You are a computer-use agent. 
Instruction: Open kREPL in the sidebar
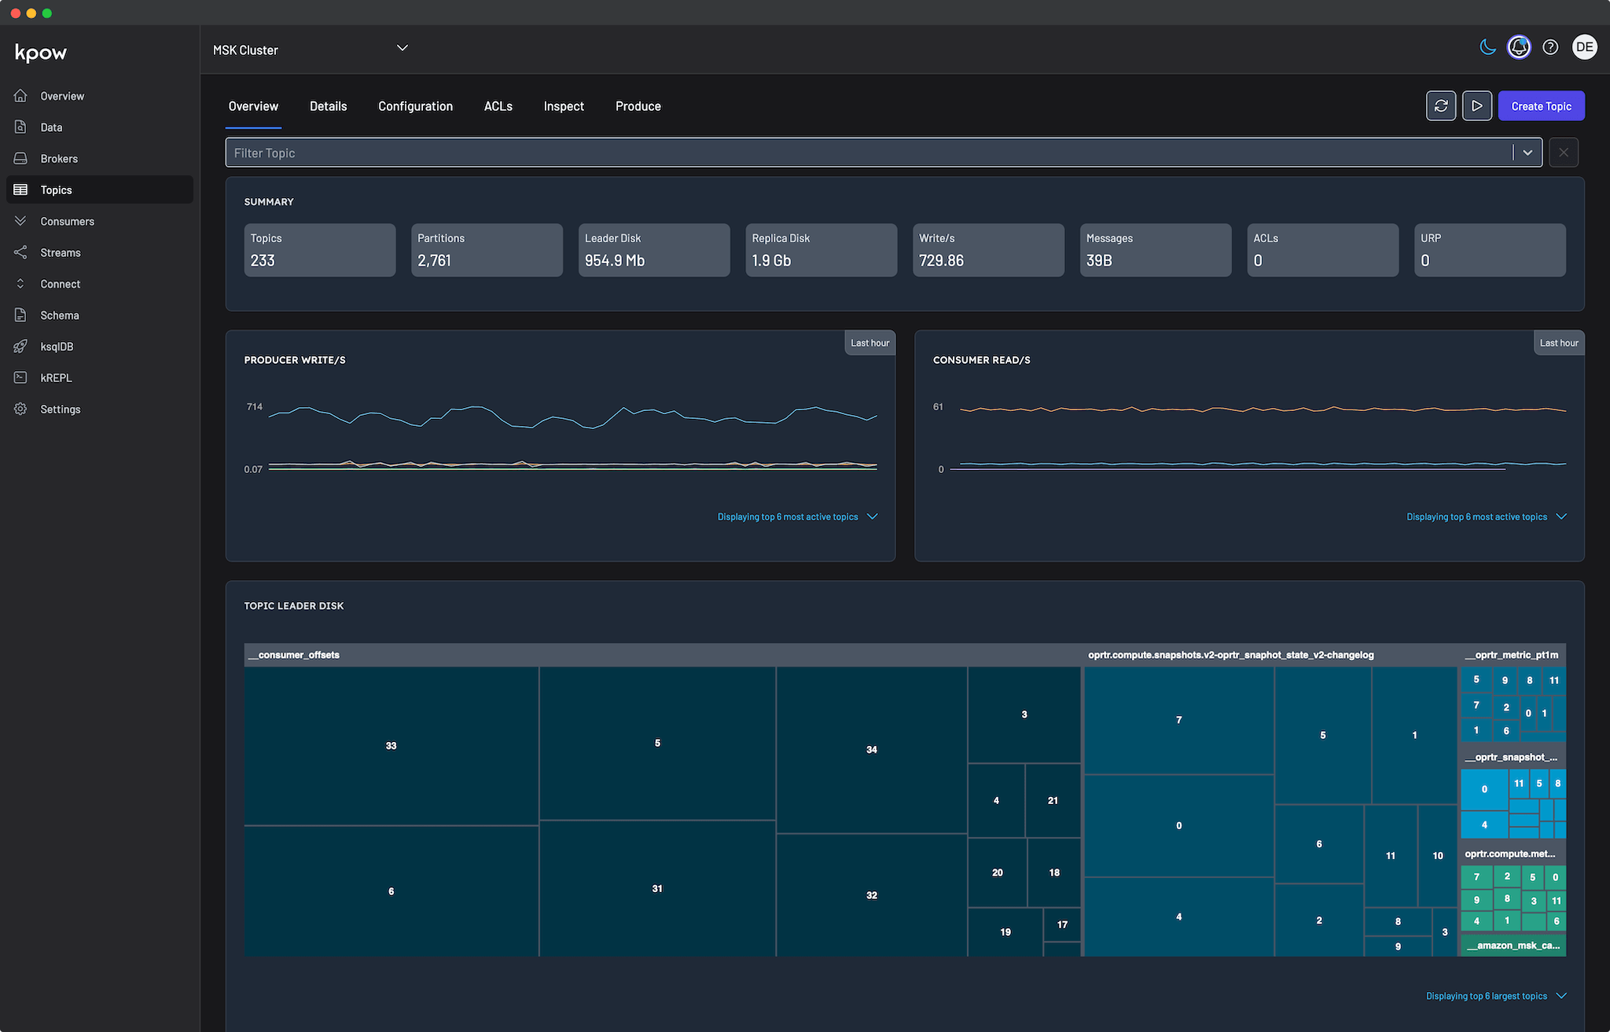[56, 378]
